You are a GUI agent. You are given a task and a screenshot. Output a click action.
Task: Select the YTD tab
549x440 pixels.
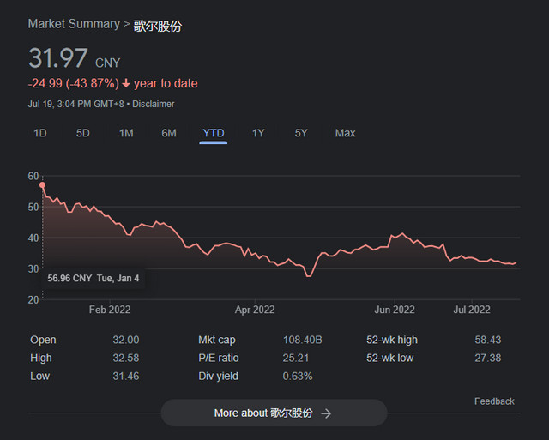[214, 133]
